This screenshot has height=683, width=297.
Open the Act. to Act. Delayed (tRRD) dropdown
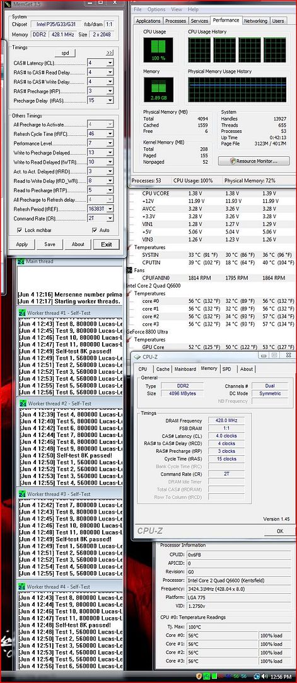point(110,171)
